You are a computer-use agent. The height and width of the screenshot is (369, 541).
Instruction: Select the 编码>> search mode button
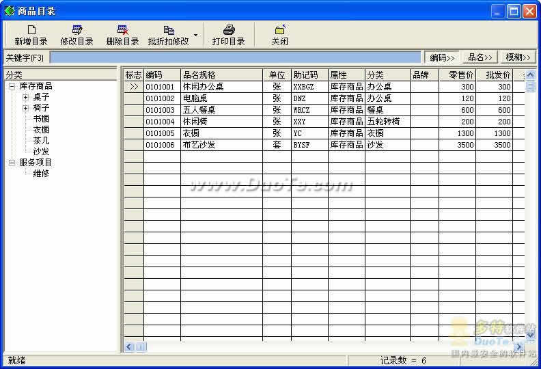(x=442, y=57)
